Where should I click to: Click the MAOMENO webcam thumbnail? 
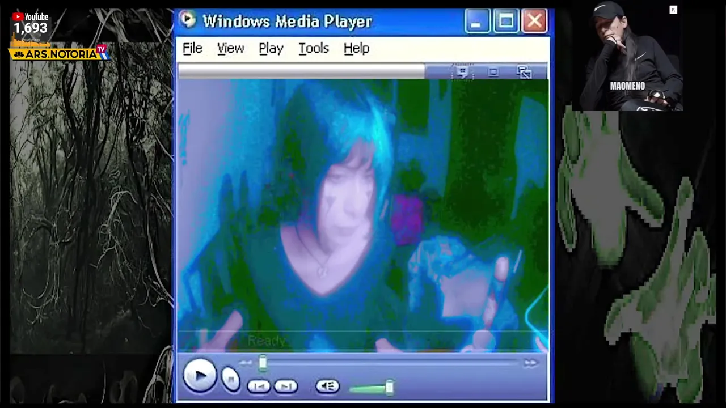(x=627, y=57)
